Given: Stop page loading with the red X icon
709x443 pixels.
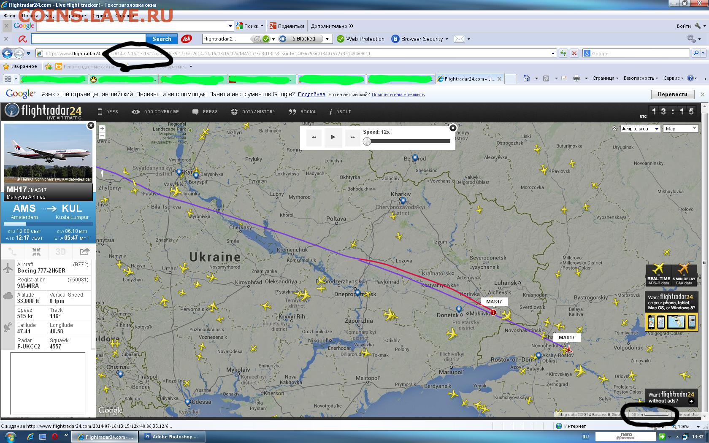Looking at the screenshot, I should [574, 54].
